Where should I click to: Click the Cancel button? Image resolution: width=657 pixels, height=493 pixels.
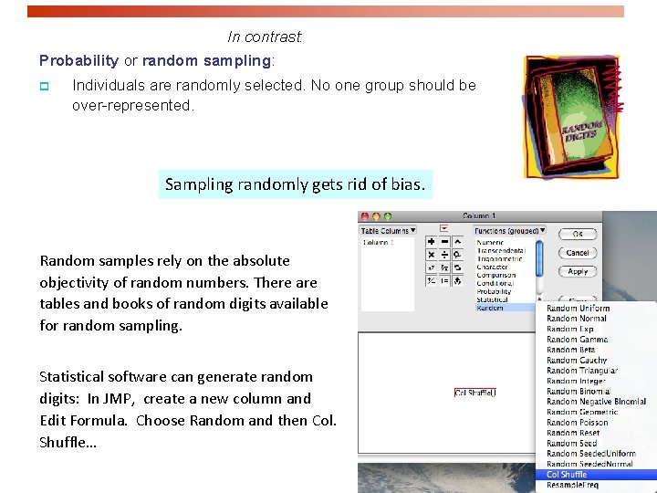coord(578,253)
